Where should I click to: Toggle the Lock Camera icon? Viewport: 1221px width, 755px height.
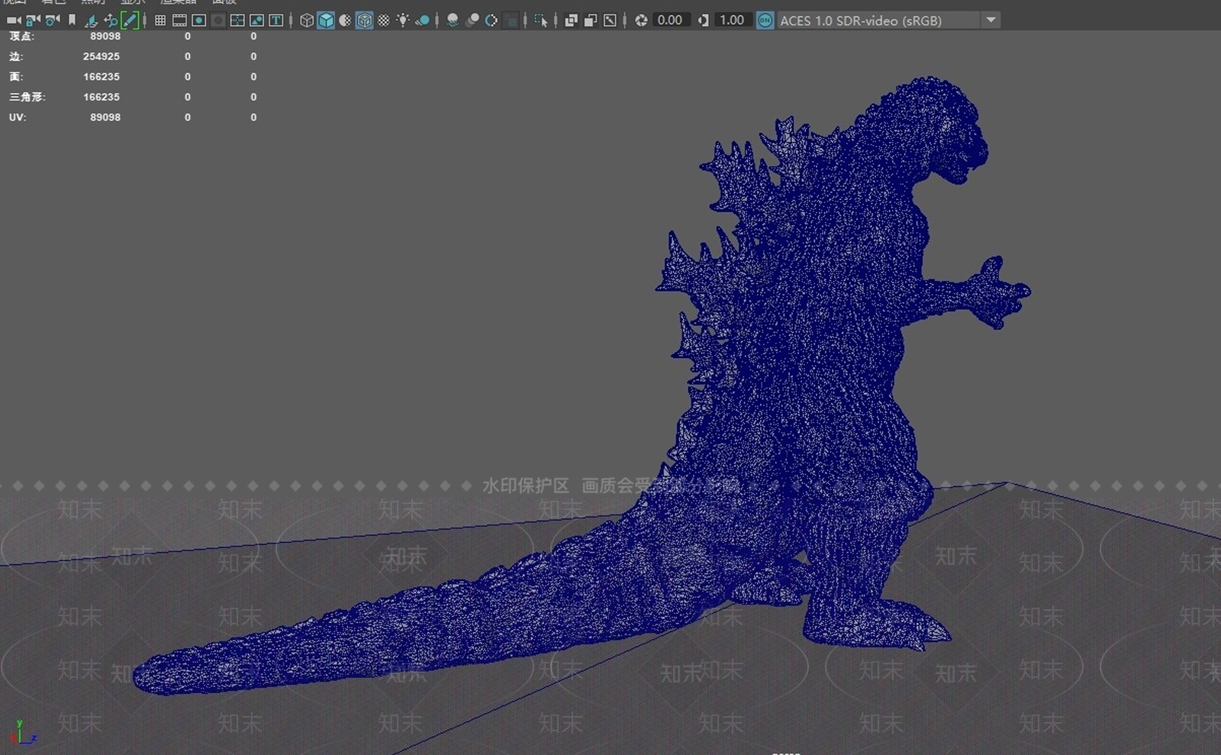33,21
